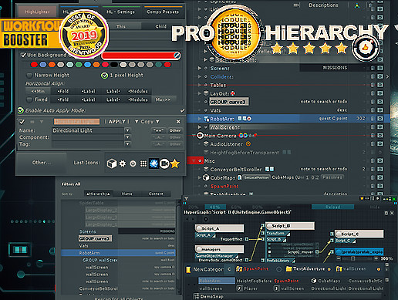Image resolution: width=398 pixels, height=300 pixels.
Task: Click the APPLY button
Action: point(117,121)
